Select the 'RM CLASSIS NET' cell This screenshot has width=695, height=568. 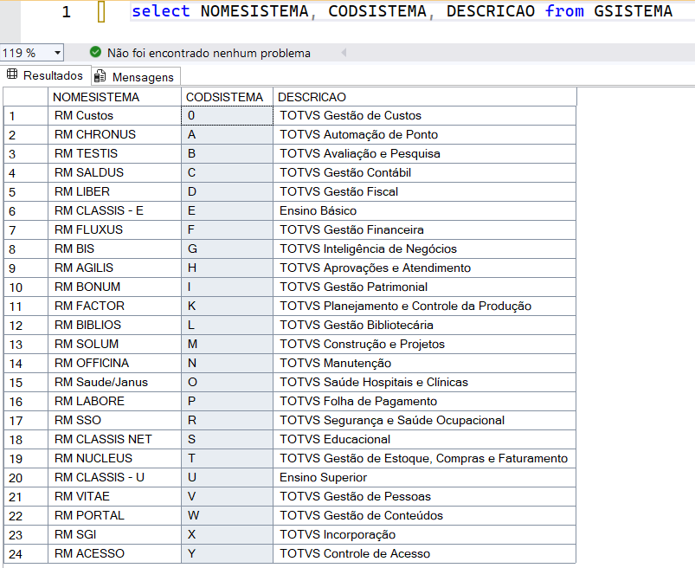[x=115, y=440]
